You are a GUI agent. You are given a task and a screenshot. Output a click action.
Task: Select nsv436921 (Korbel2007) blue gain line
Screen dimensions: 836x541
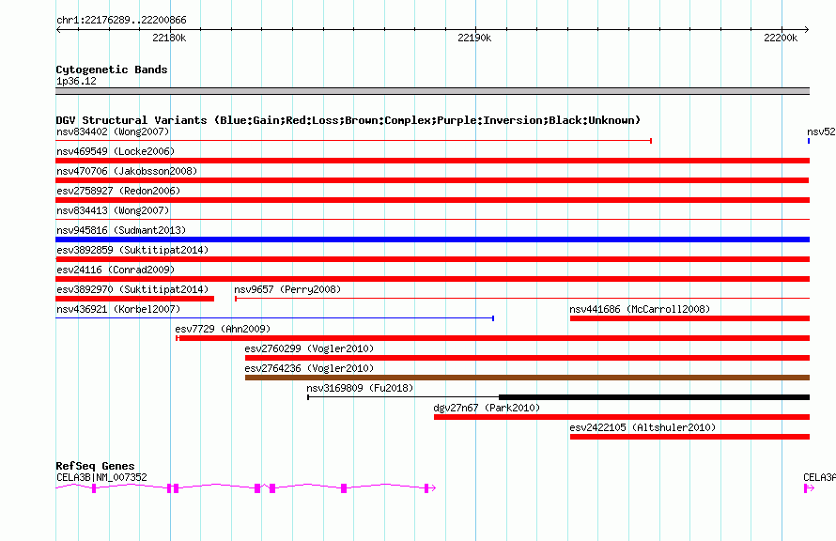pos(274,318)
